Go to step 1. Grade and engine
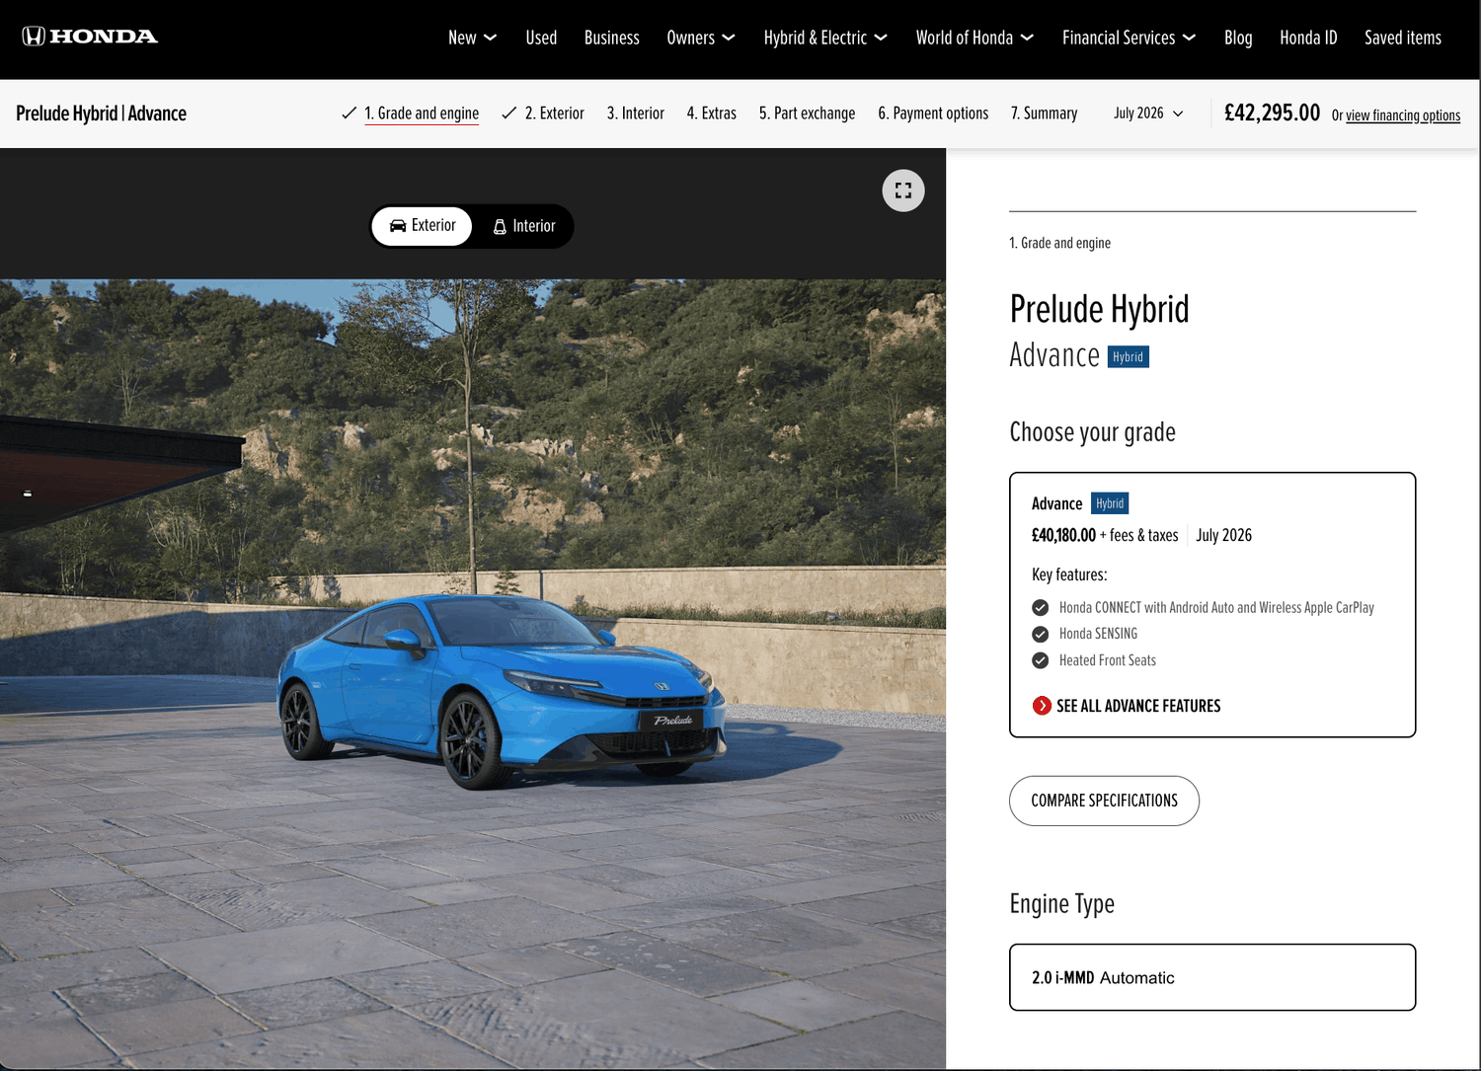 click(x=422, y=114)
